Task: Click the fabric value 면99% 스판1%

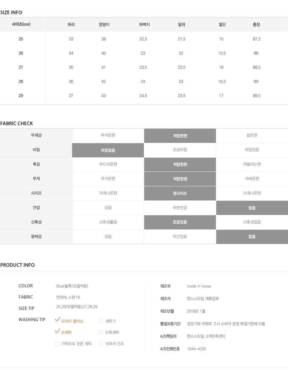Action: click(x=68, y=297)
